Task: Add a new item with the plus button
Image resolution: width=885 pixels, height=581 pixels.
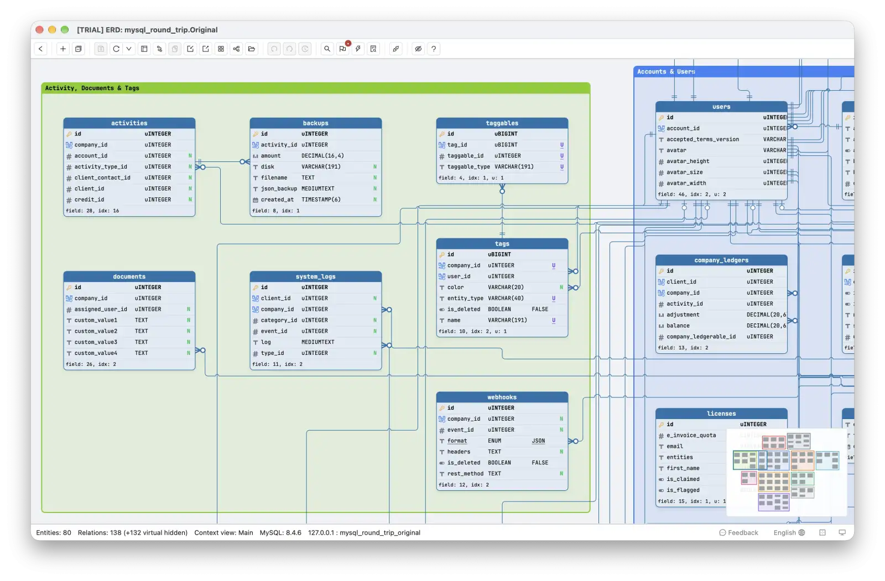Action: pos(63,49)
